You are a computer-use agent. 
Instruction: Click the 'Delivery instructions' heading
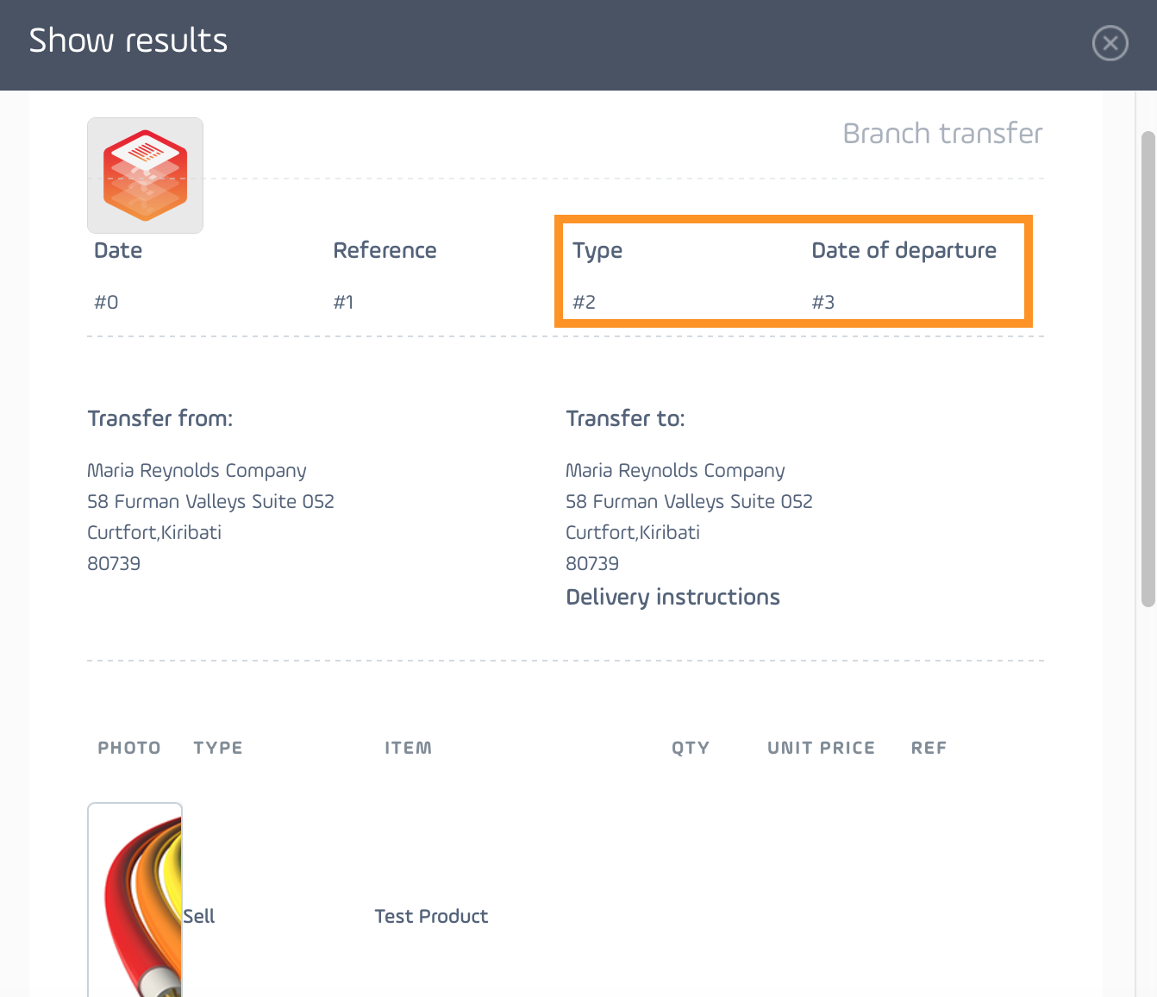[672, 598]
